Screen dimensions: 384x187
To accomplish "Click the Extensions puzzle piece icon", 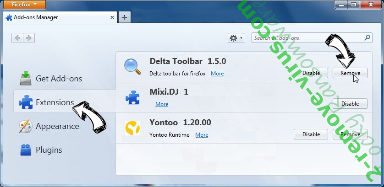I will click(26, 102).
